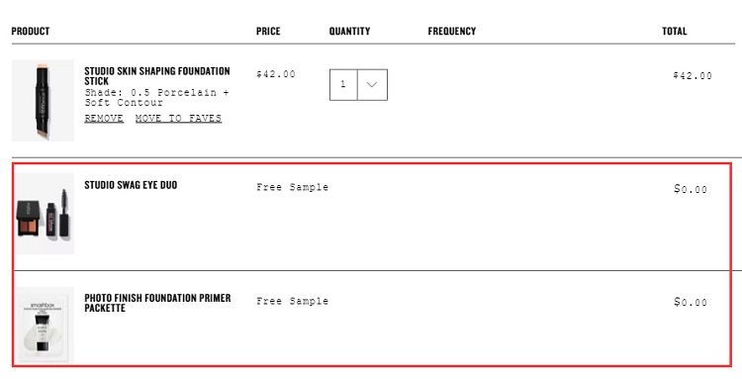Click the Quantity column header
Image resolution: width=742 pixels, height=379 pixels.
(x=349, y=32)
